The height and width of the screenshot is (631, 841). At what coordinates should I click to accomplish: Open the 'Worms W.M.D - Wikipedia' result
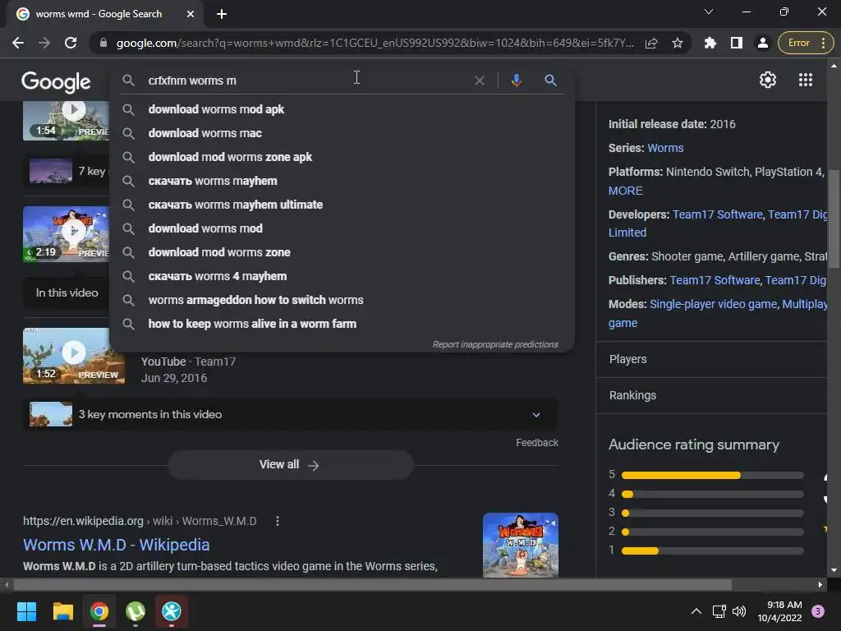click(117, 545)
